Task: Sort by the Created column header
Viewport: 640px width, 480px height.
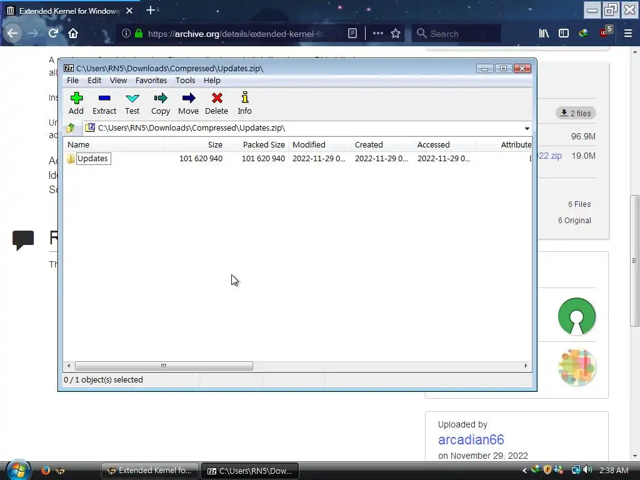Action: 382,144
